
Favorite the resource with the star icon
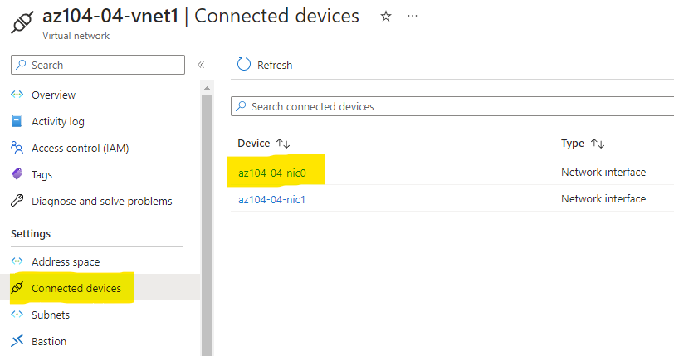386,17
